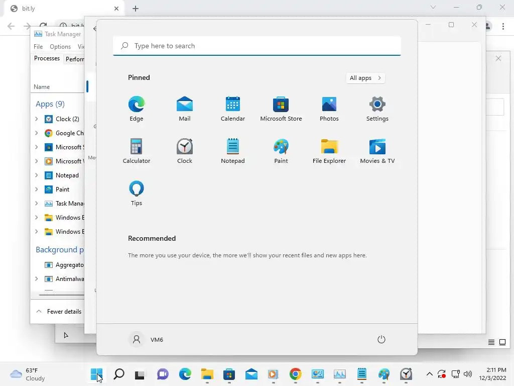Image resolution: width=514 pixels, height=386 pixels.
Task: Expand the Google Chrome process group
Action: 36,133
